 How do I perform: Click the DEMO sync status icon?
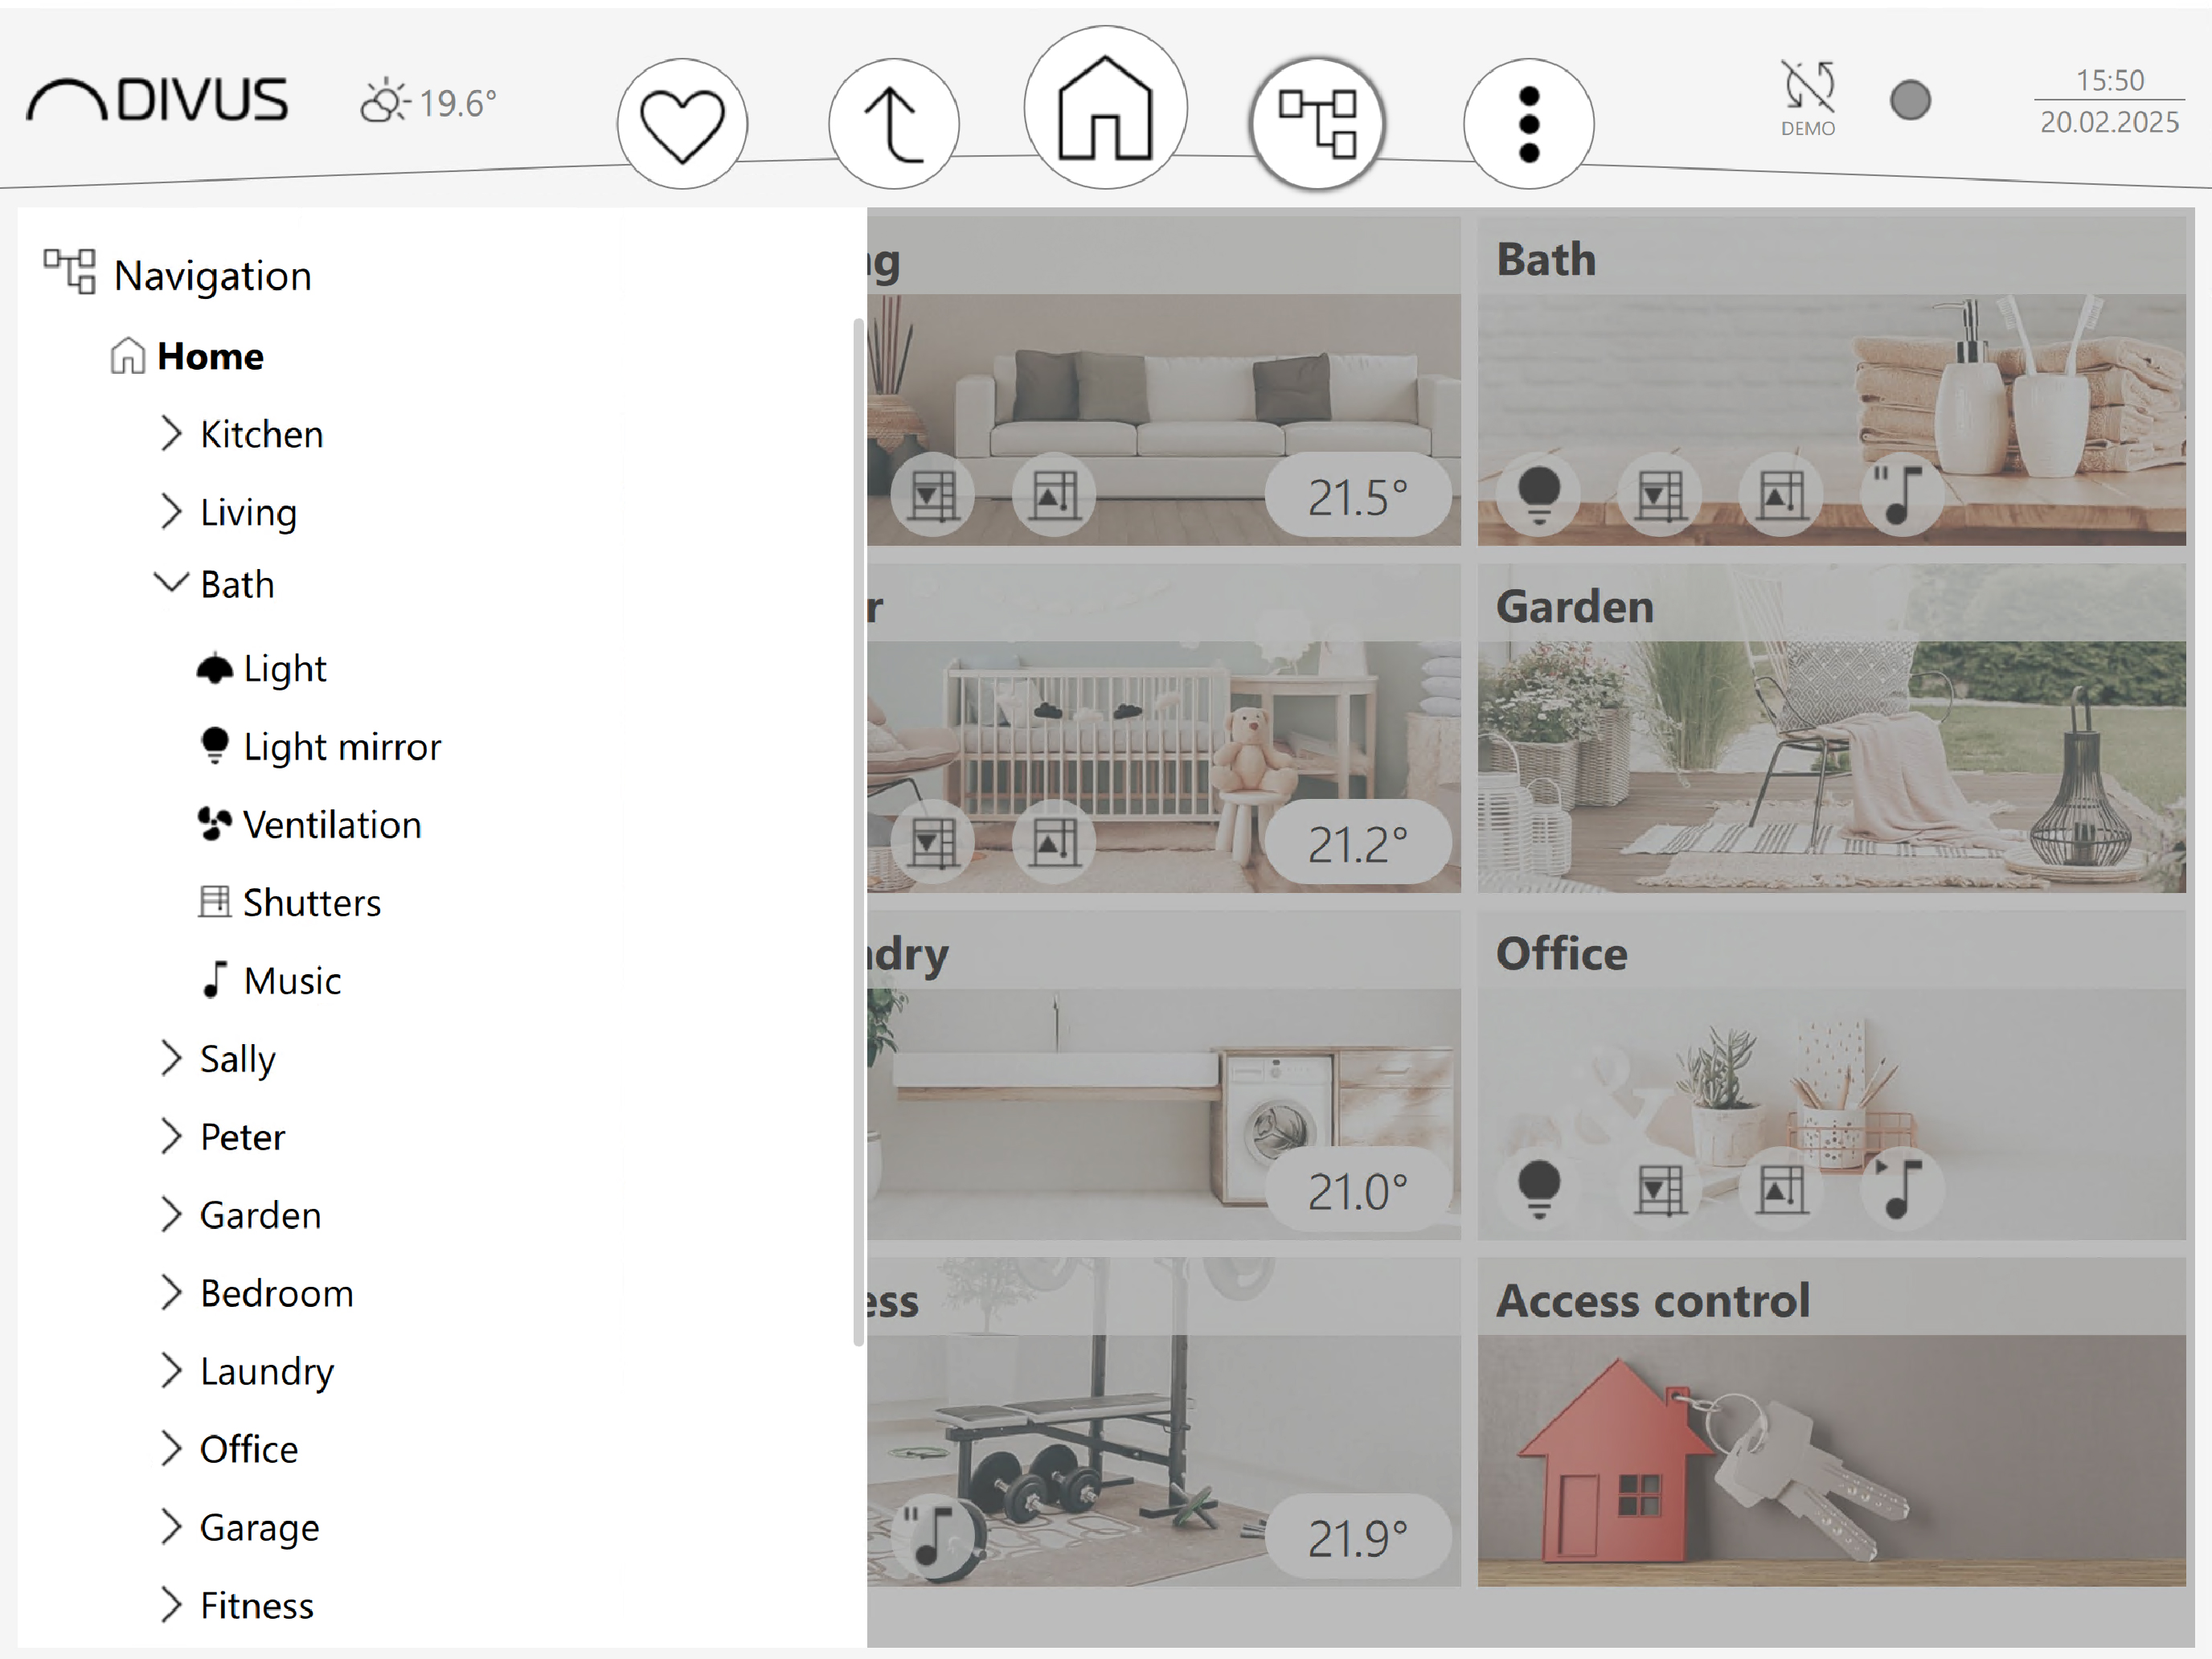click(1808, 98)
